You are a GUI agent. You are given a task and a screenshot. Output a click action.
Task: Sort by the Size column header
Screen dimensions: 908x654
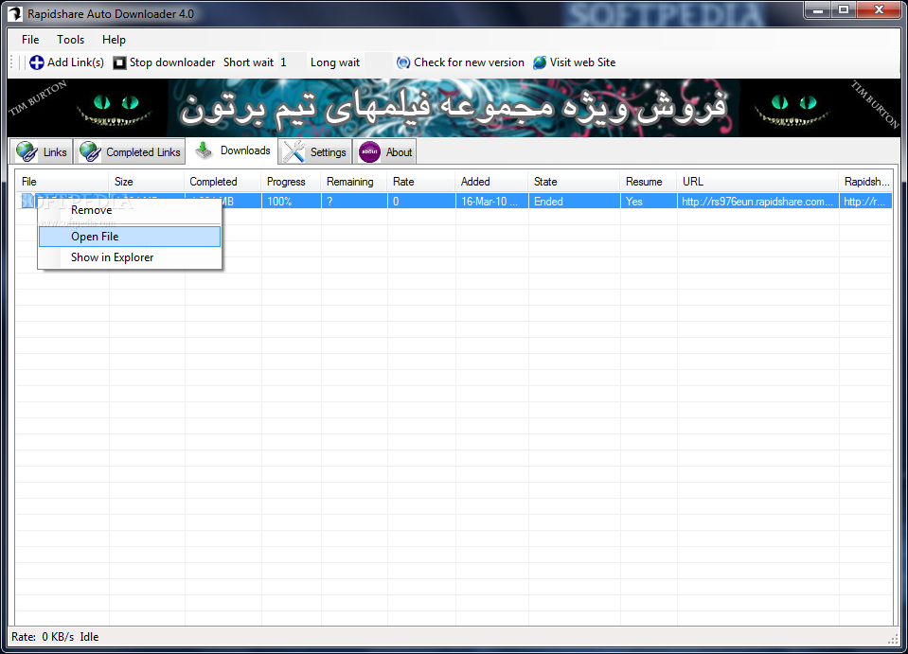[147, 182]
